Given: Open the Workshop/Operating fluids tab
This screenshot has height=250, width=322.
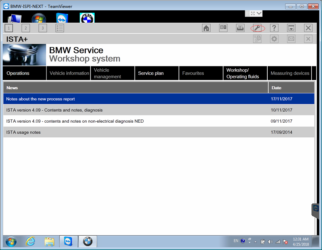Looking at the screenshot, I should pos(245,73).
